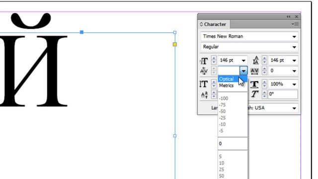
Task: Click the top center frame handle
Action: pos(81,32)
